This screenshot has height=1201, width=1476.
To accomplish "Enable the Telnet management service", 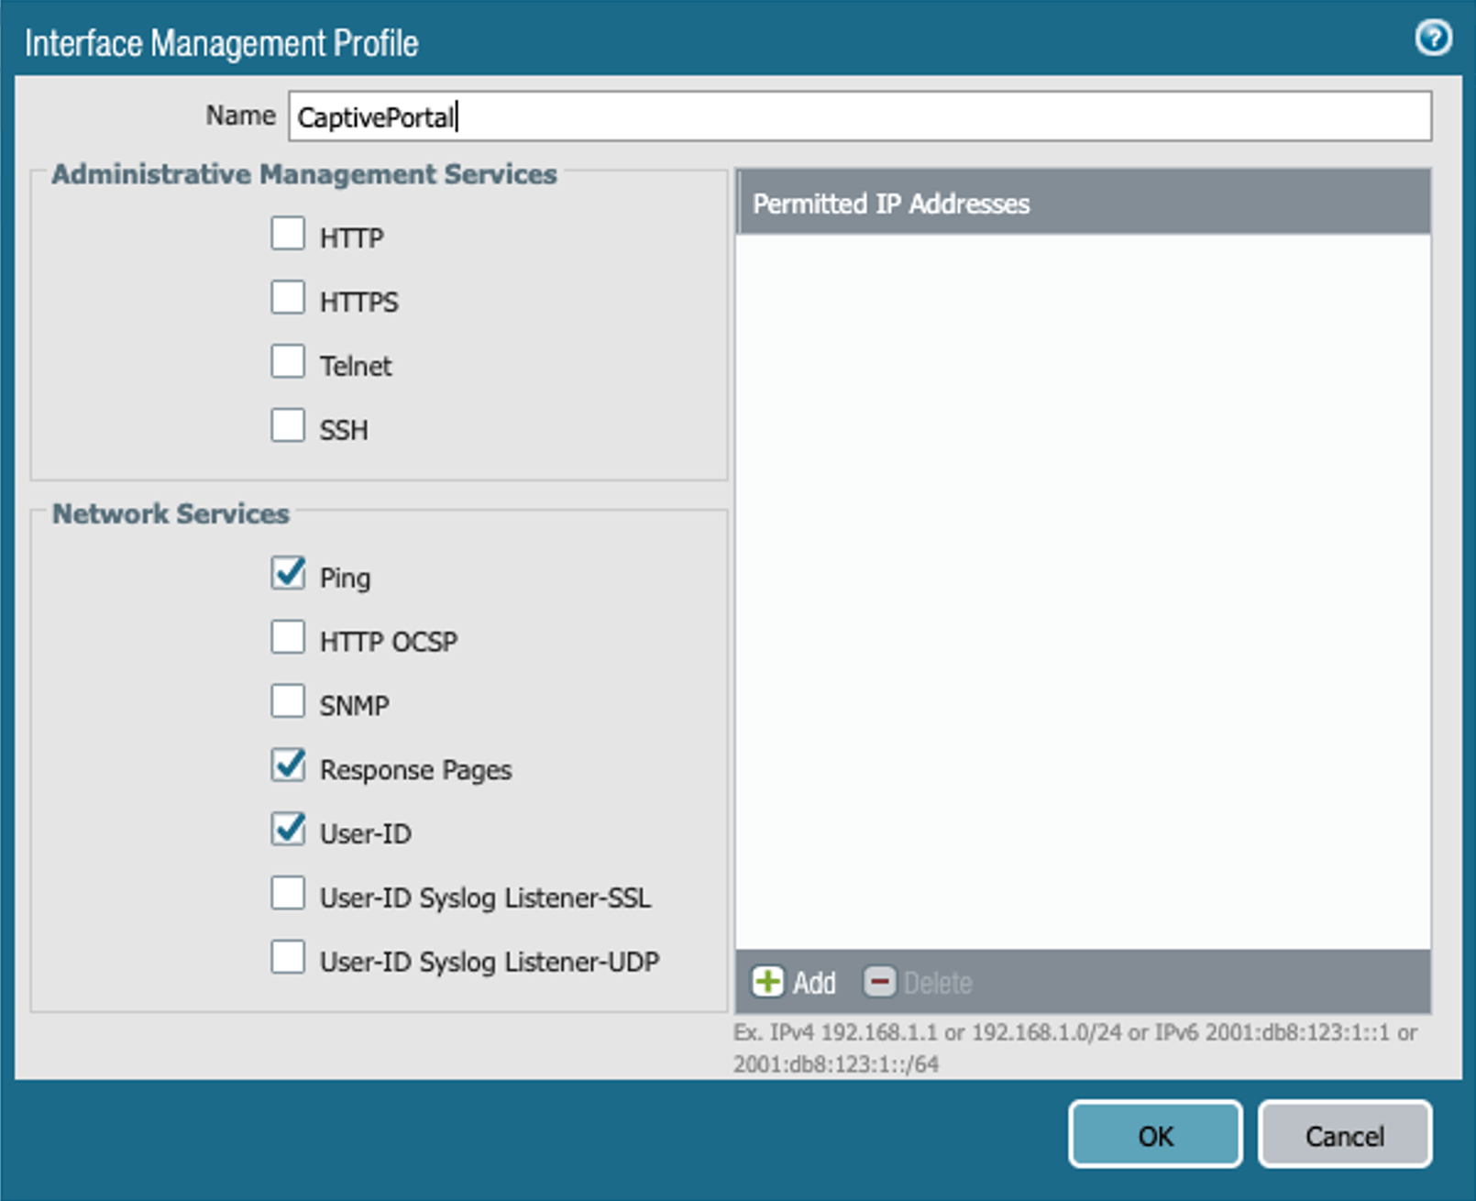I will 287,361.
